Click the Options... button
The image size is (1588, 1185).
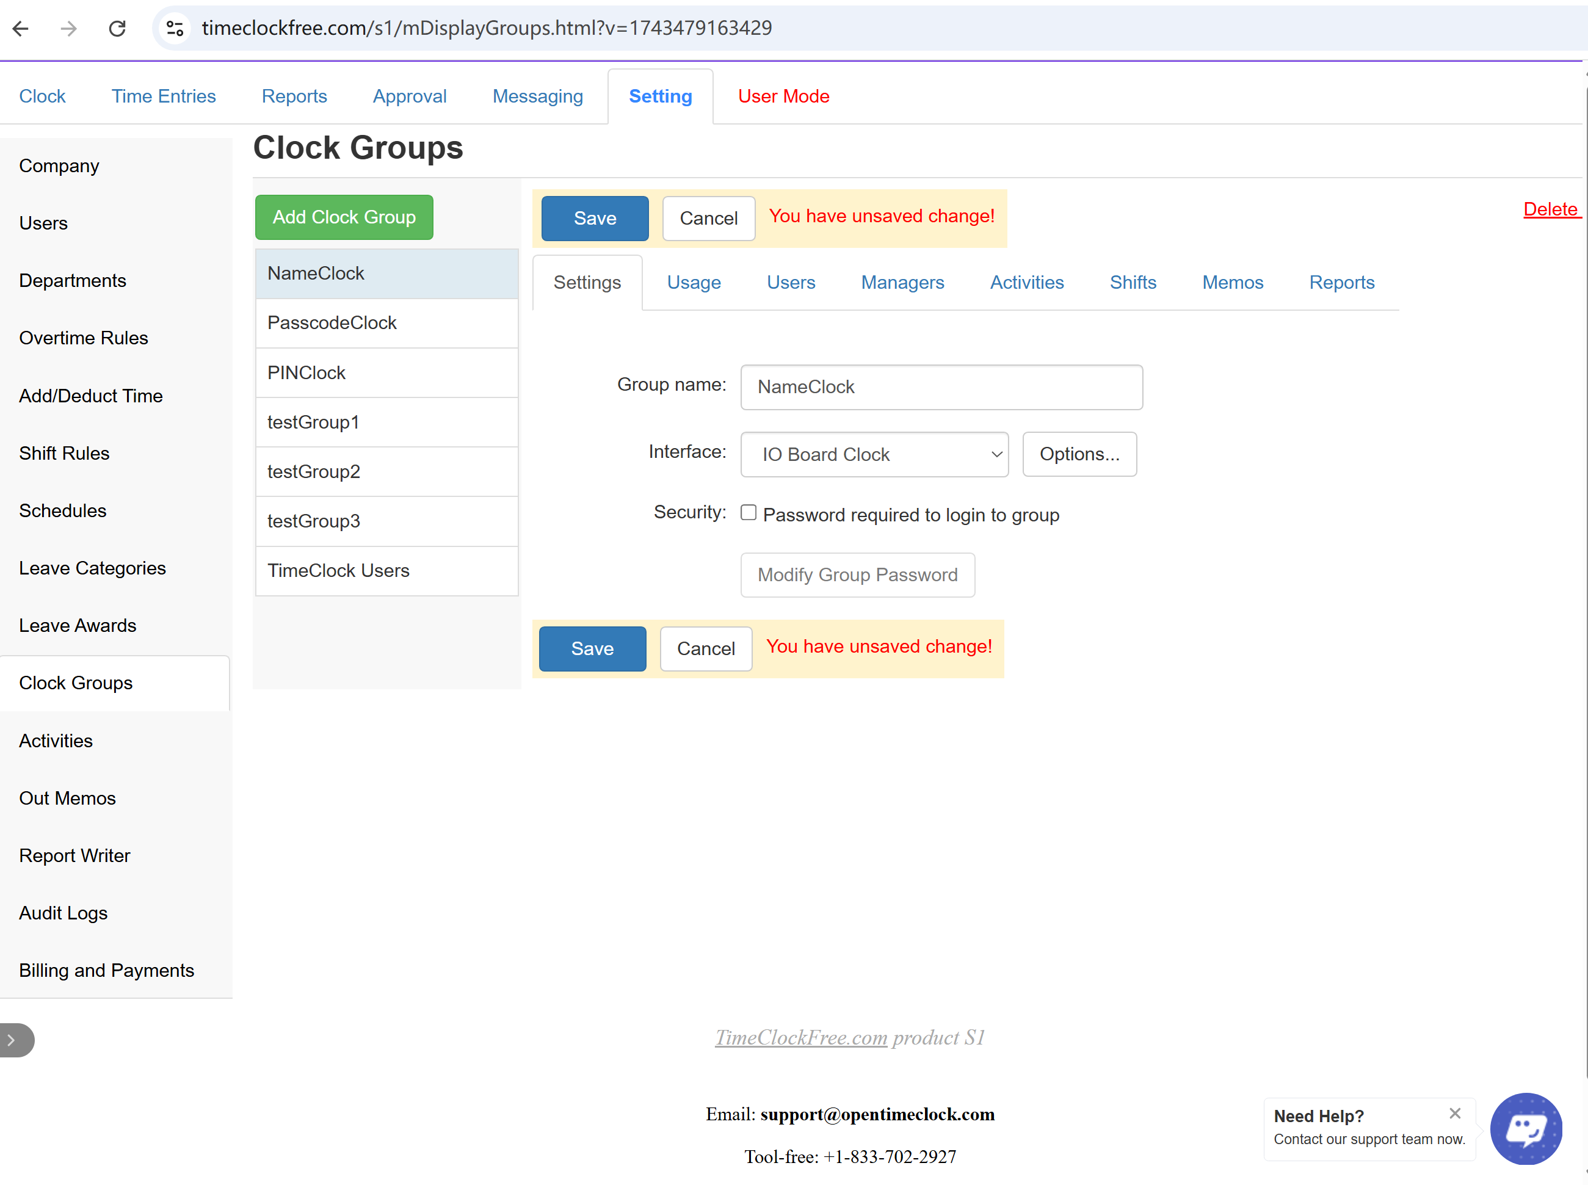(1079, 454)
